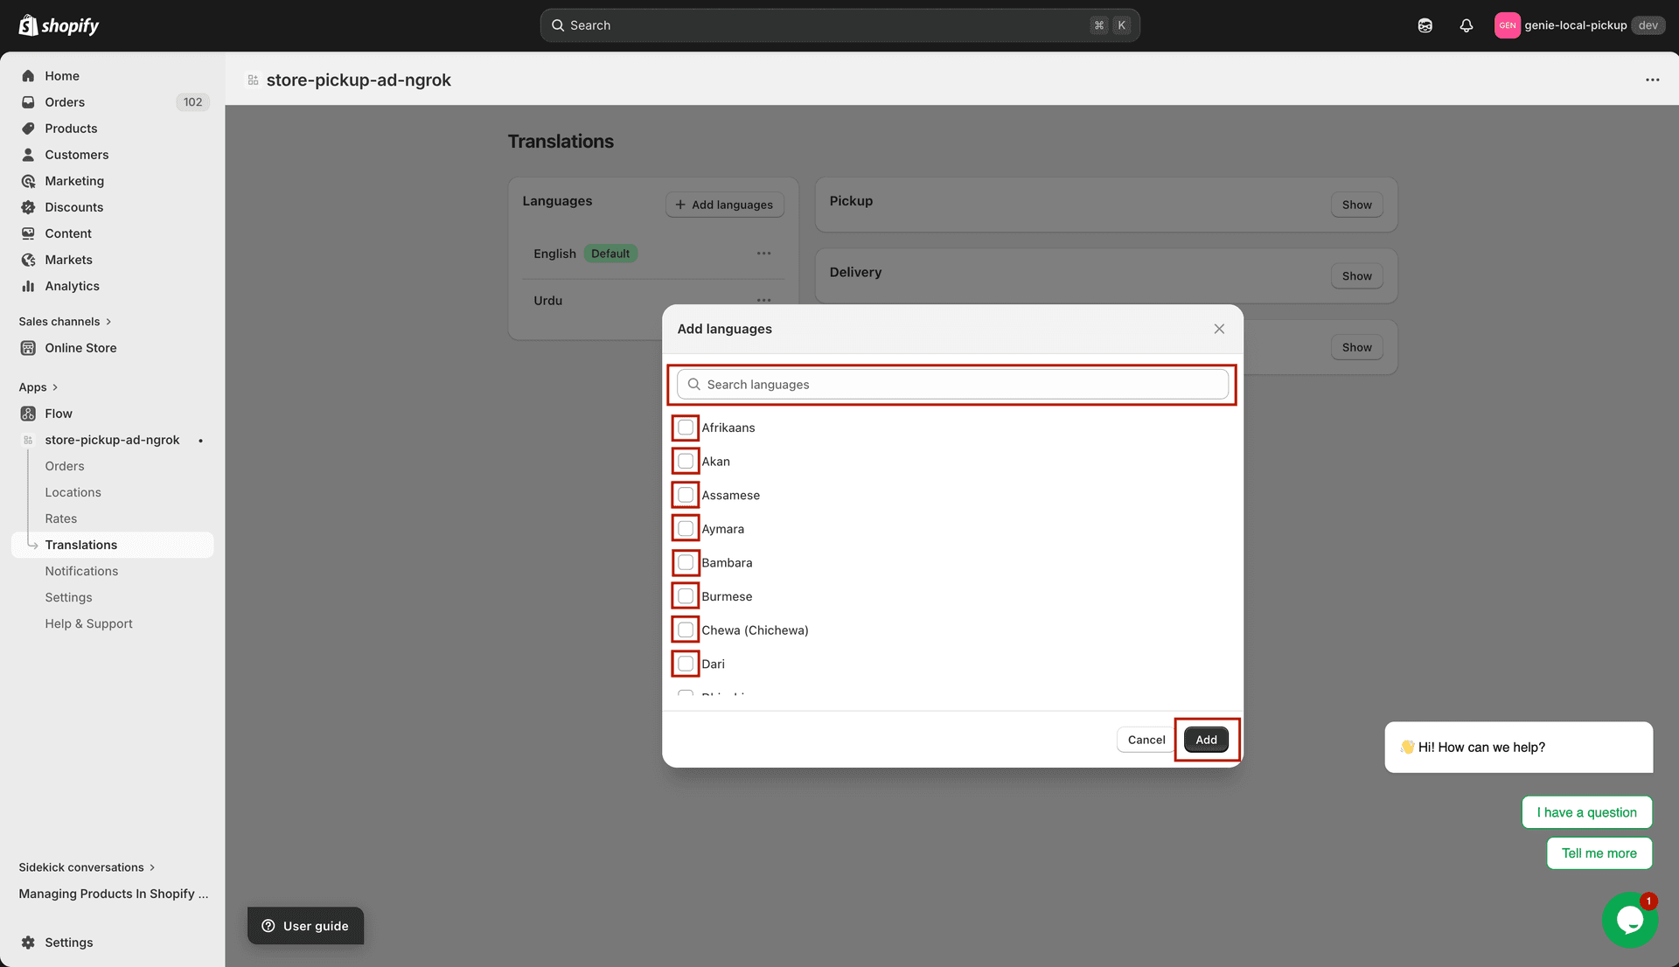Open the overflow menu next to Urdu
The height and width of the screenshot is (967, 1679).
tap(763, 300)
